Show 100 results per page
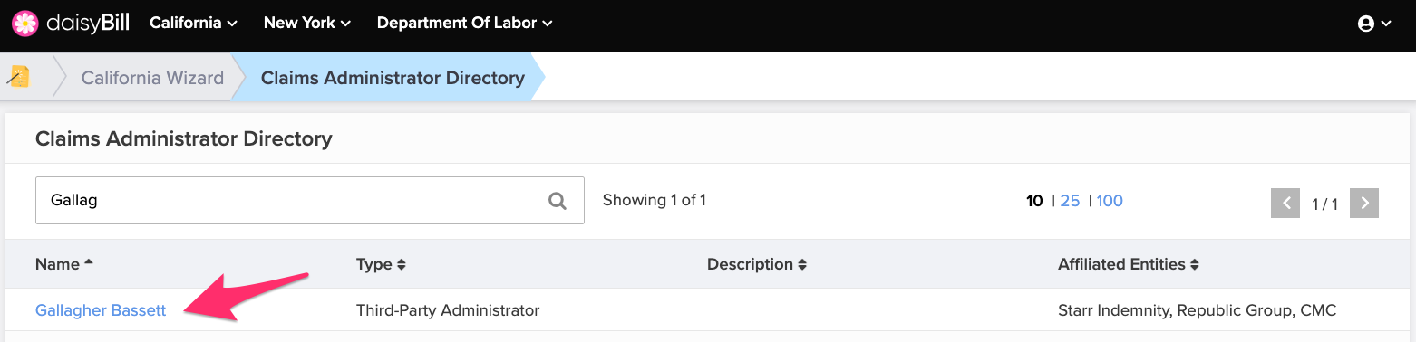 pos(1110,201)
